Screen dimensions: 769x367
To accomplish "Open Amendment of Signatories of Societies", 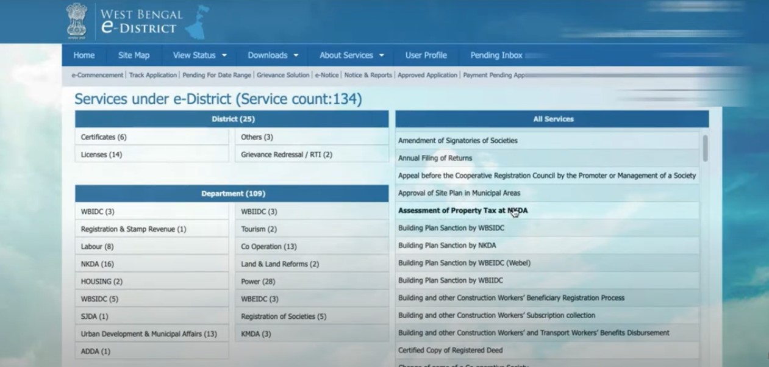I will pos(547,141).
